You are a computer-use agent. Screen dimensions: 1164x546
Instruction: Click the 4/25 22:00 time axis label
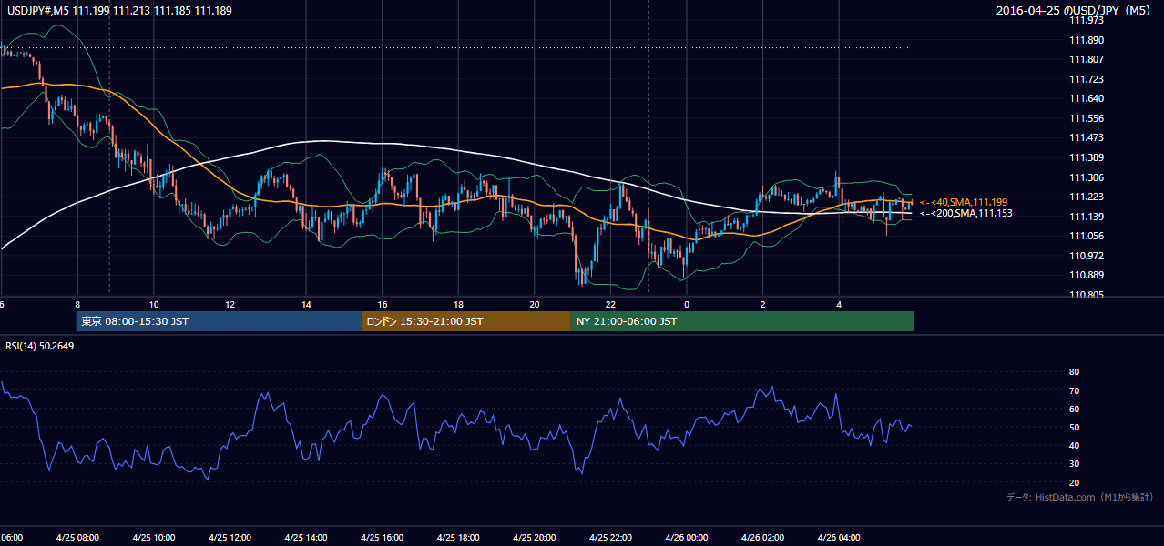pos(611,537)
